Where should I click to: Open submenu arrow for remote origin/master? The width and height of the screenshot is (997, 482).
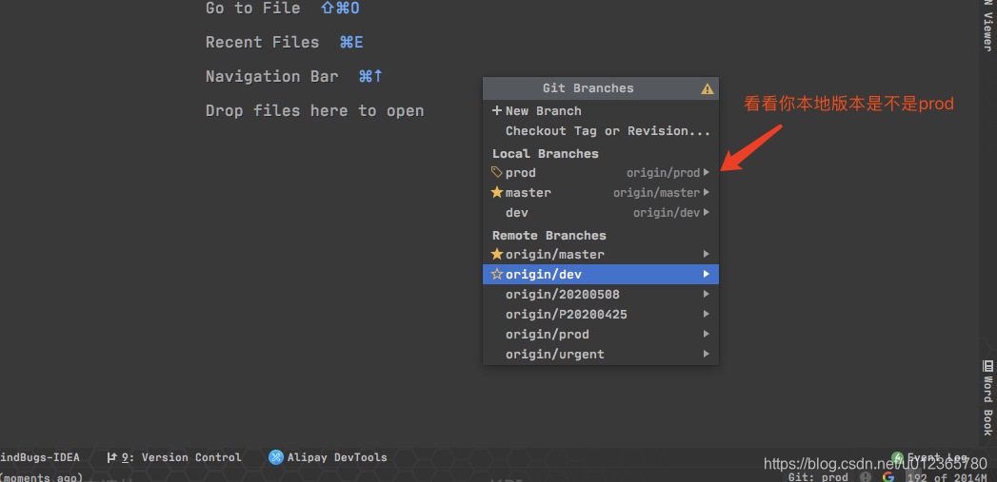[x=707, y=254]
